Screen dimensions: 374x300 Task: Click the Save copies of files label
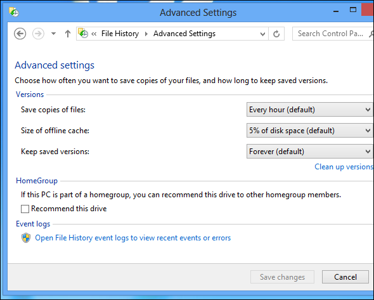click(53, 110)
